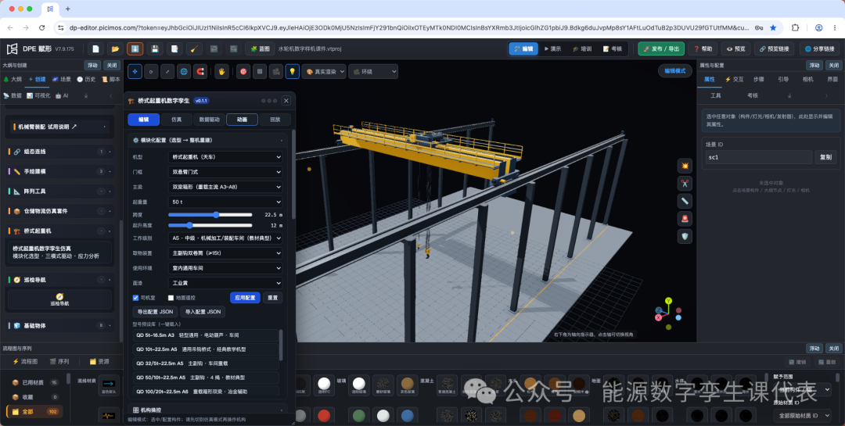Toggle the globe coordinate-space icon
The width and height of the screenshot is (845, 426).
(x=185, y=71)
